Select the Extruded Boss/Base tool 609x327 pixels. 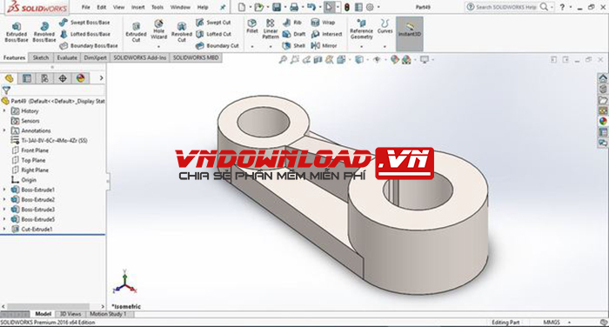coord(17,32)
